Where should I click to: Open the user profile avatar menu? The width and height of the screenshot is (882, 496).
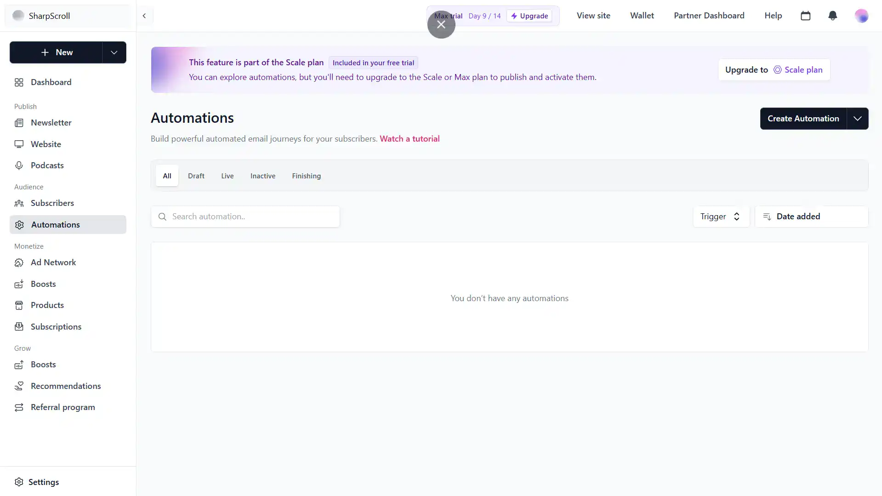coord(861,16)
